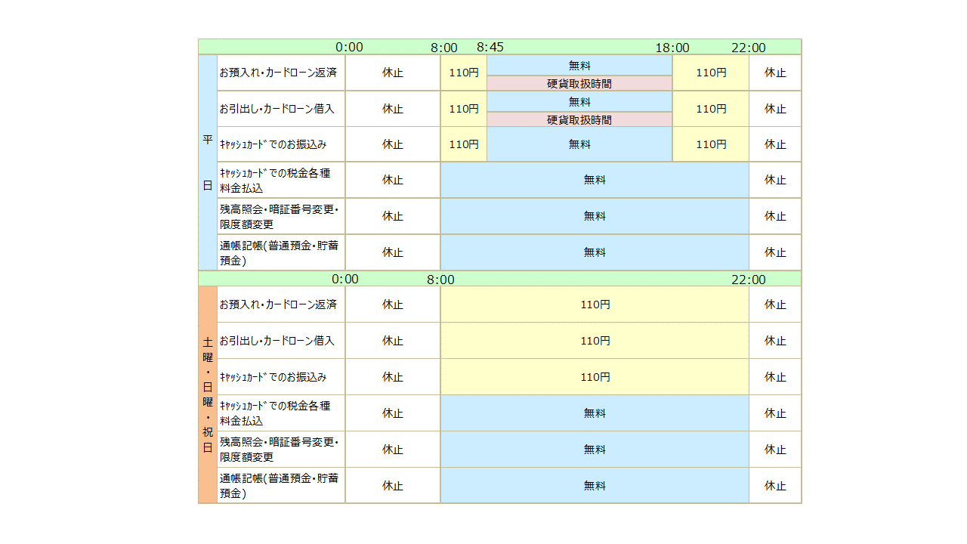This screenshot has height=544, width=967.
Task: Click the 0:00 "休止" cell in weekday お引出し row
Action: point(393,109)
